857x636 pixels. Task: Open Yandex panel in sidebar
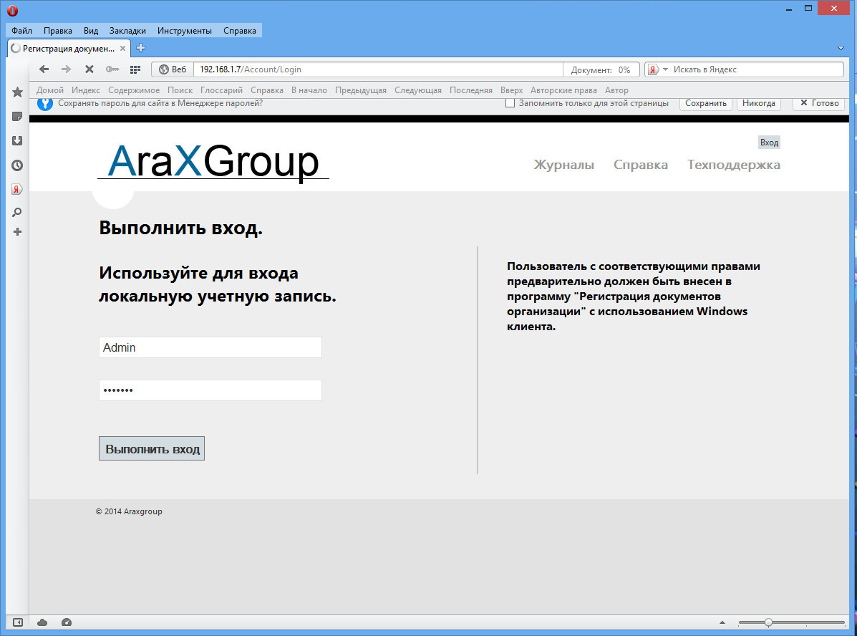tap(17, 189)
